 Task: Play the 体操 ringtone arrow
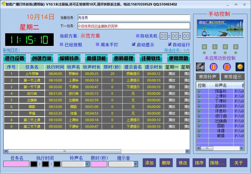(200, 131)
